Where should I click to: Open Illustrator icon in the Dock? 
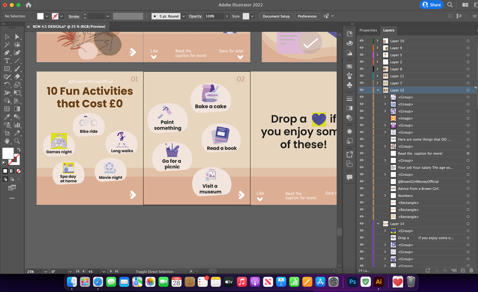coord(378,282)
